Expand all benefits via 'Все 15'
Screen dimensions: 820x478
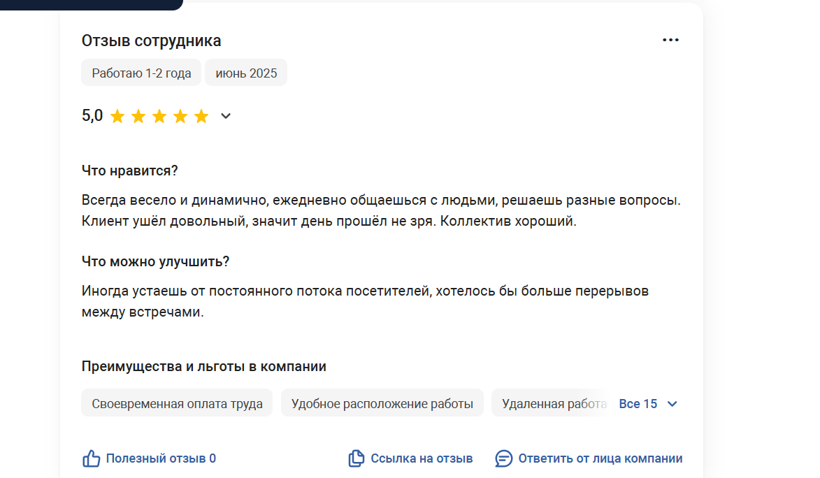[638, 404]
